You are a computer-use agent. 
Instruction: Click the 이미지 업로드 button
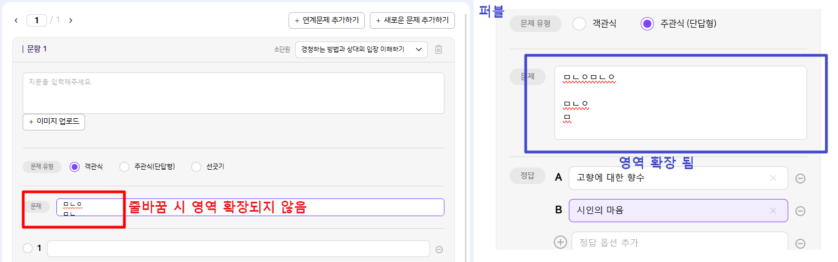54,122
